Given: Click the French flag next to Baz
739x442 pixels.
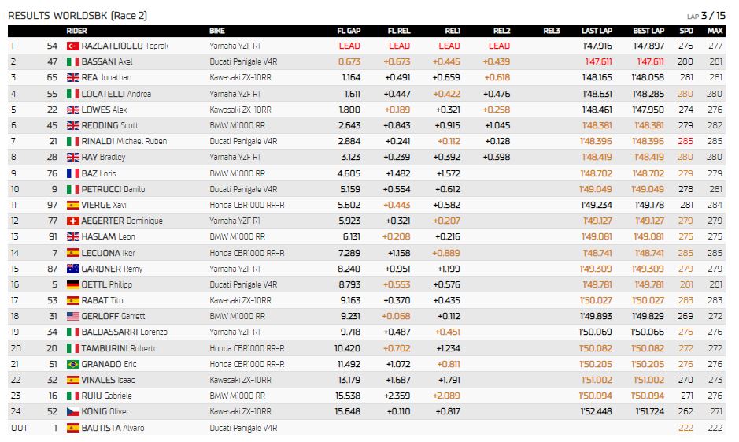Looking at the screenshot, I should pyautogui.click(x=73, y=173).
